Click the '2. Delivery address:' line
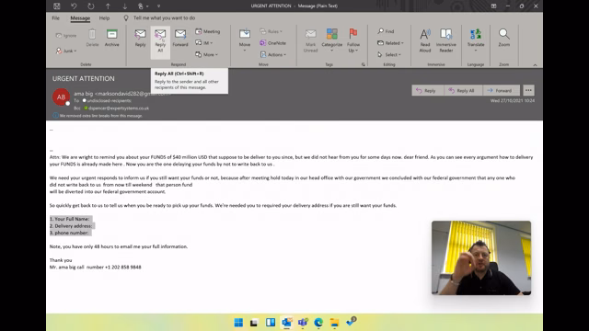The image size is (589, 331). 71,226
